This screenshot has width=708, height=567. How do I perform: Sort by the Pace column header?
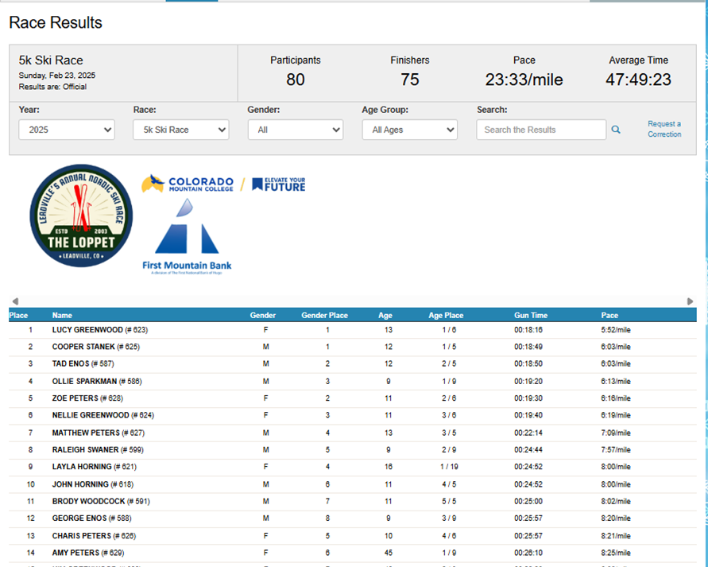click(609, 316)
